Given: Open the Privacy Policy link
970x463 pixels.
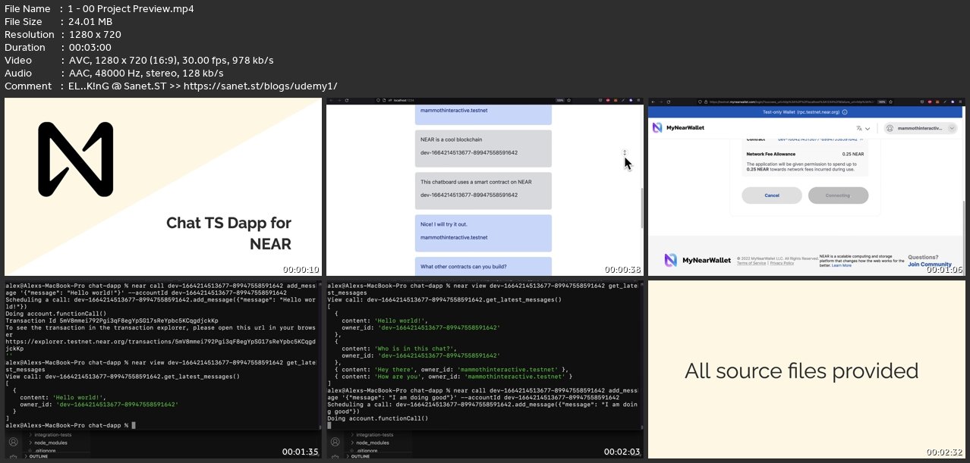Looking at the screenshot, I should click(782, 263).
